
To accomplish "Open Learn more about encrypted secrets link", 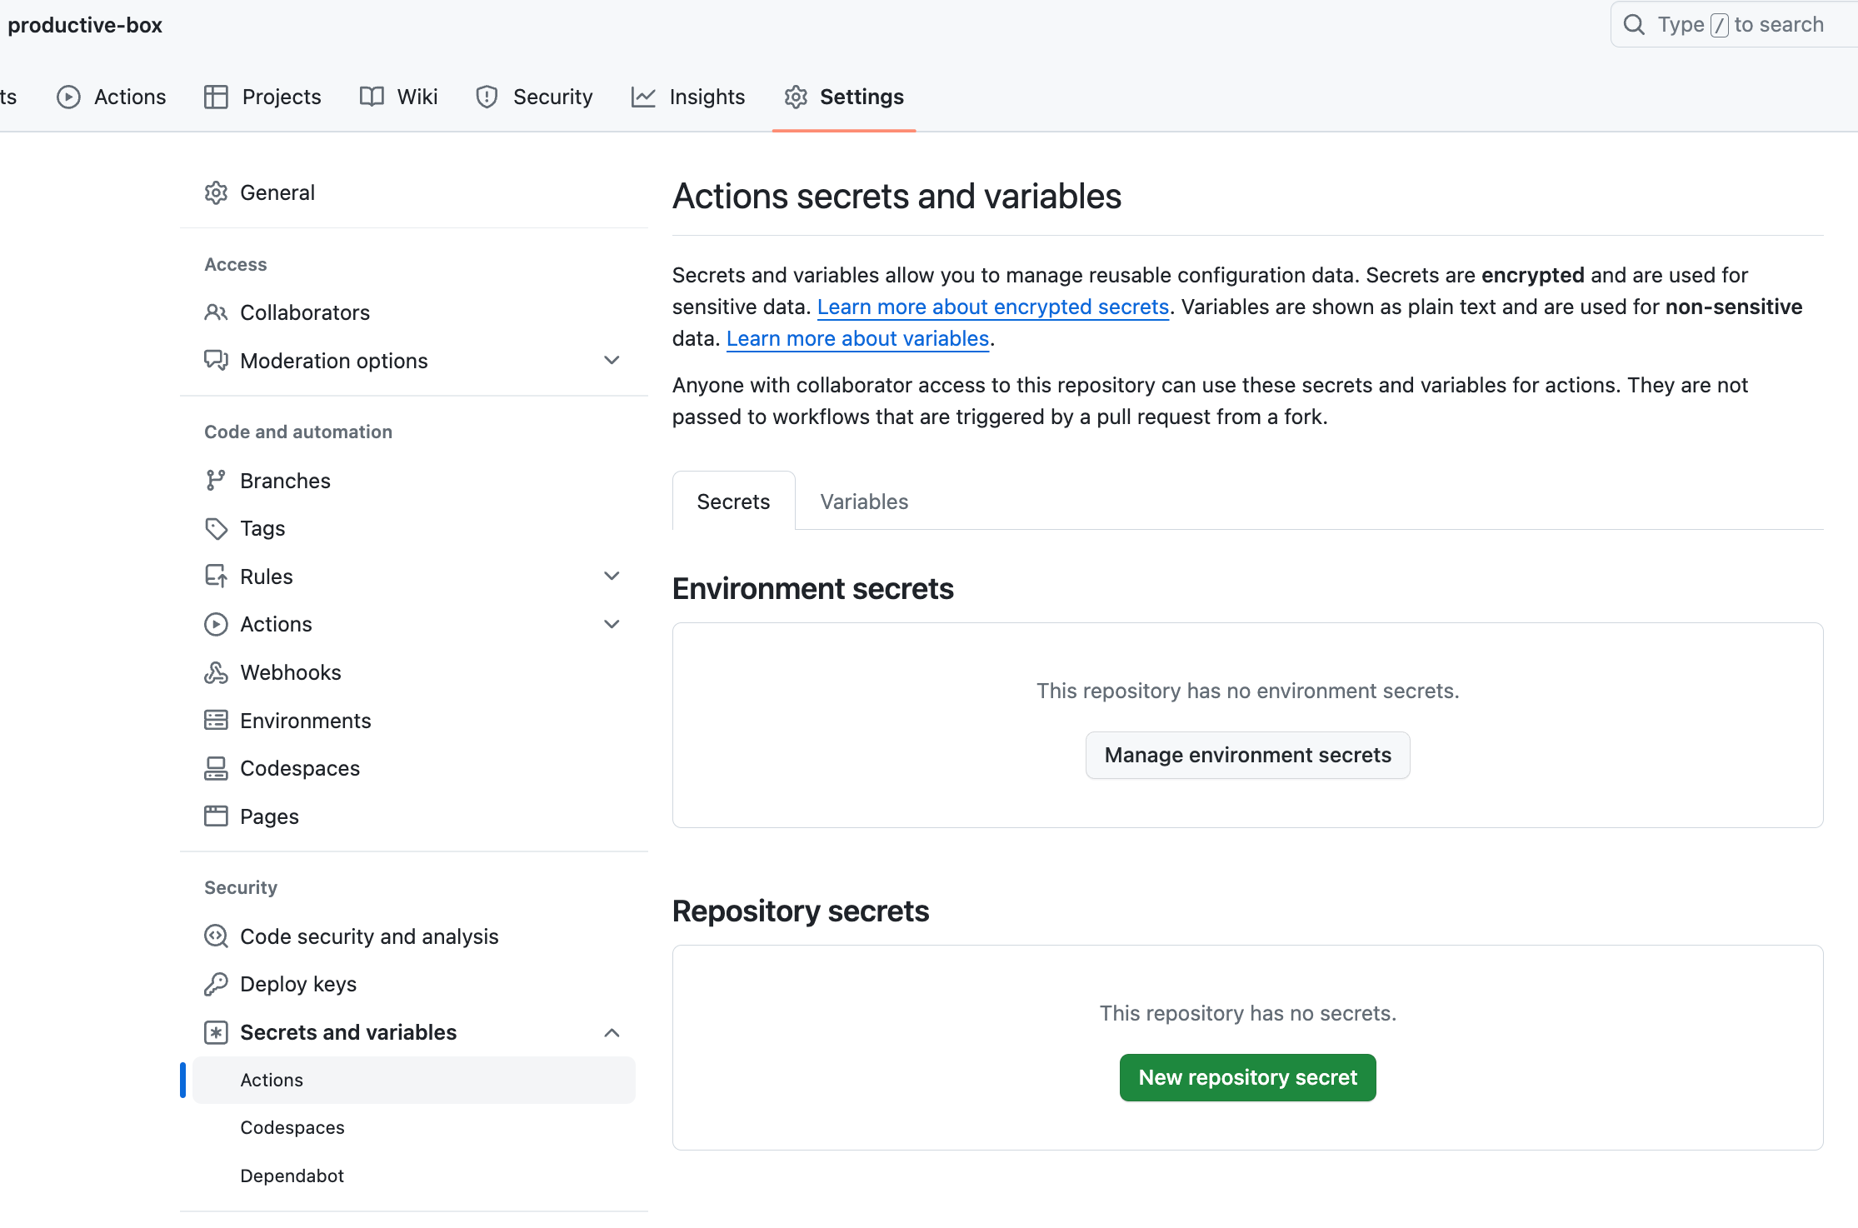I will click(992, 307).
